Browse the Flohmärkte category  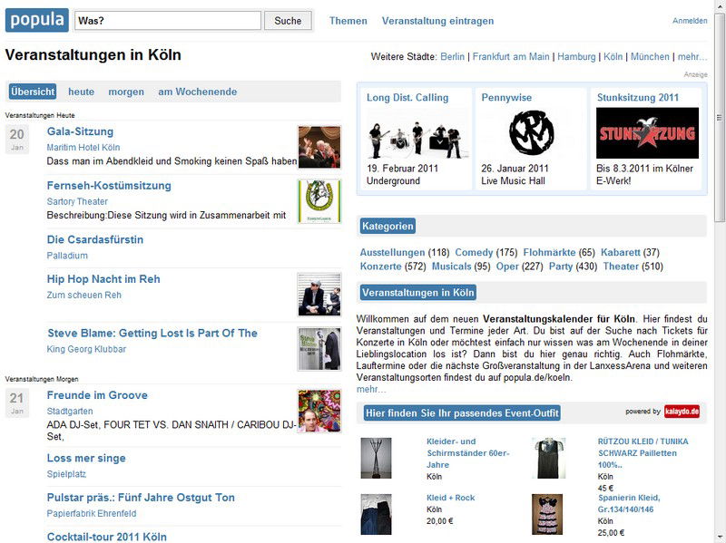(549, 252)
